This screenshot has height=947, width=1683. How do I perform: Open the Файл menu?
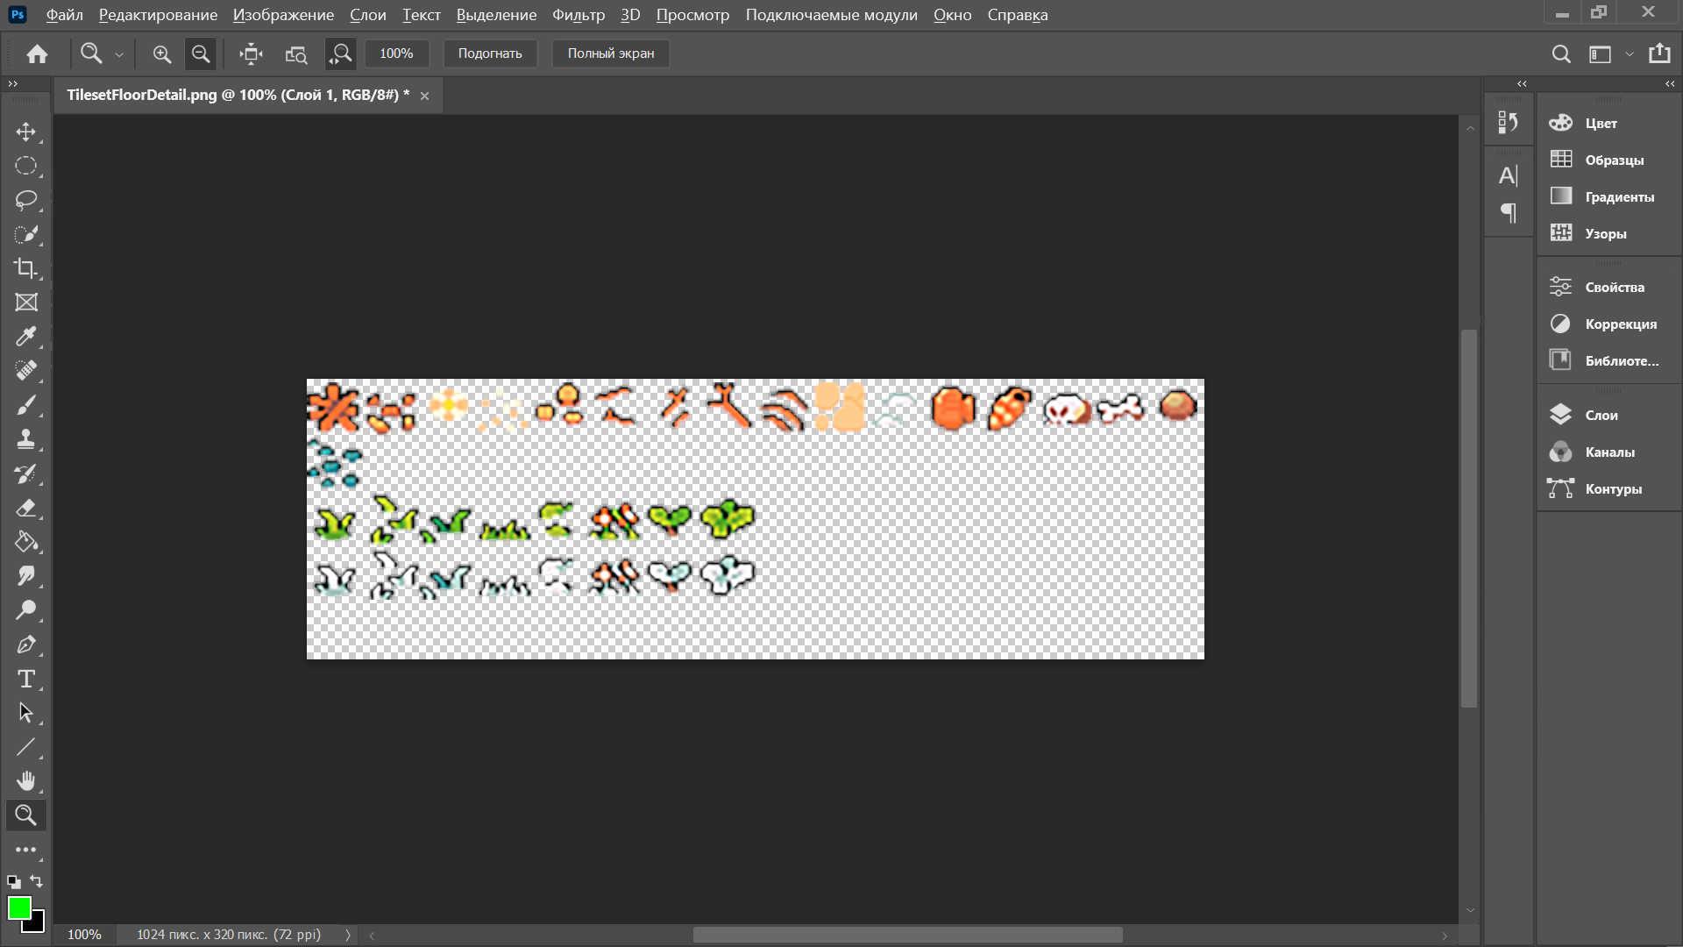tap(64, 15)
